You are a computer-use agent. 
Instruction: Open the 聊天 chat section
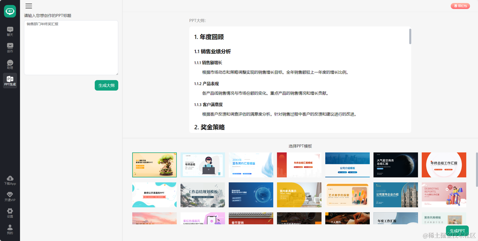[10, 31]
